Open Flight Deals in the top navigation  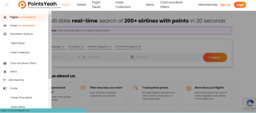pos(96,5)
